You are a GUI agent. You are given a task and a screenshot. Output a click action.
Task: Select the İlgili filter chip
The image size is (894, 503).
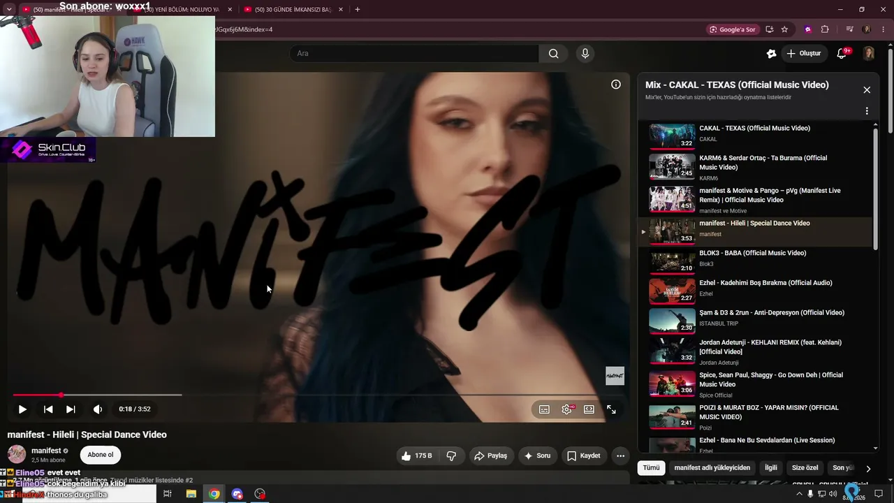(x=770, y=467)
